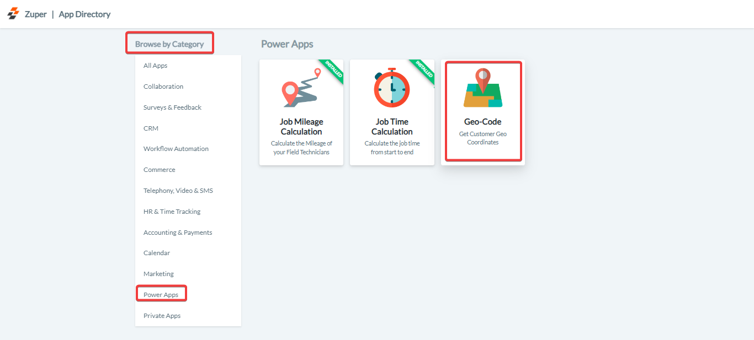Click the Zuper brand name text

tap(35, 14)
